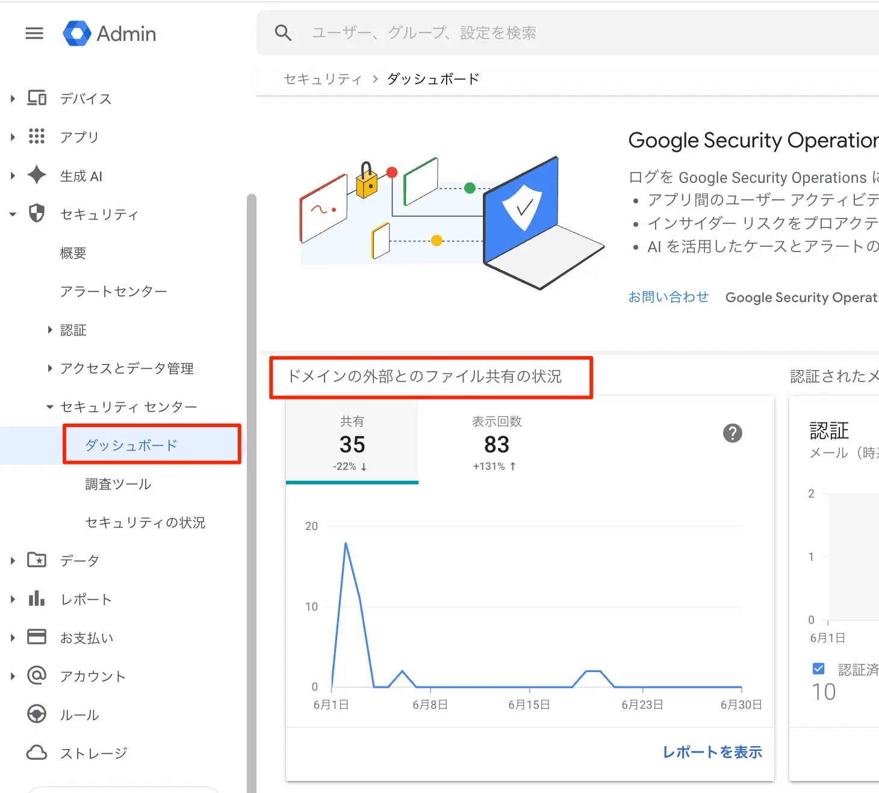
Task: Click the Google Admin logo
Action: (x=110, y=34)
